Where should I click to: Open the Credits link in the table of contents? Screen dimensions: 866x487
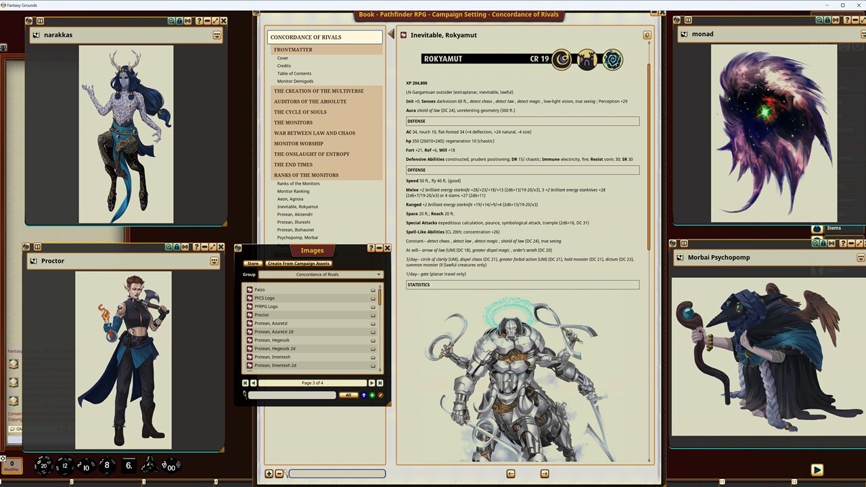[x=283, y=66]
